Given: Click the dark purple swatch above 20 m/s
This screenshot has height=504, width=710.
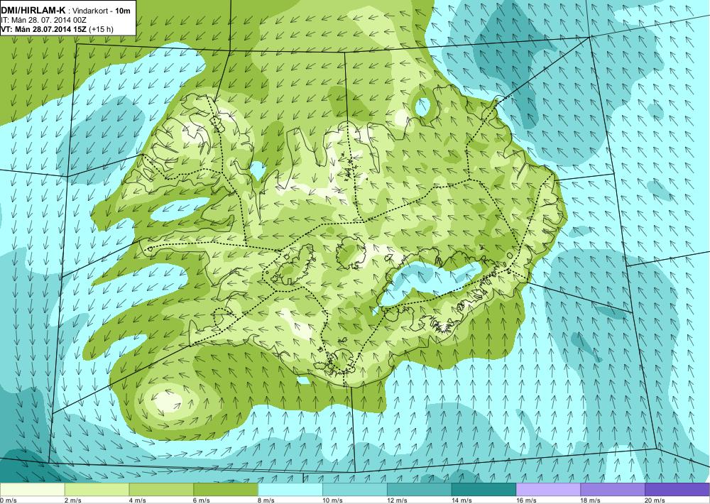Looking at the screenshot, I should click(x=677, y=490).
